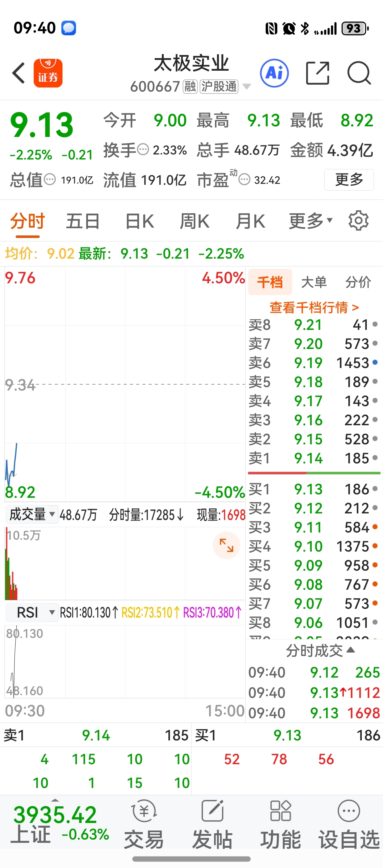Tap the 市盈 info icon
This screenshot has height=868, width=383.
coord(244,179)
